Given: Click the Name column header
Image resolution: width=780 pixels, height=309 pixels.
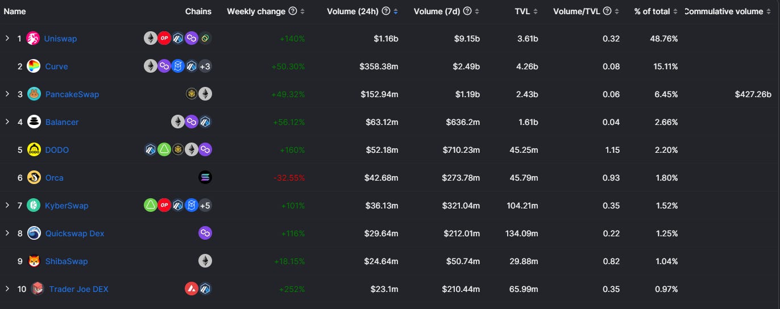Looking at the screenshot, I should click(15, 11).
